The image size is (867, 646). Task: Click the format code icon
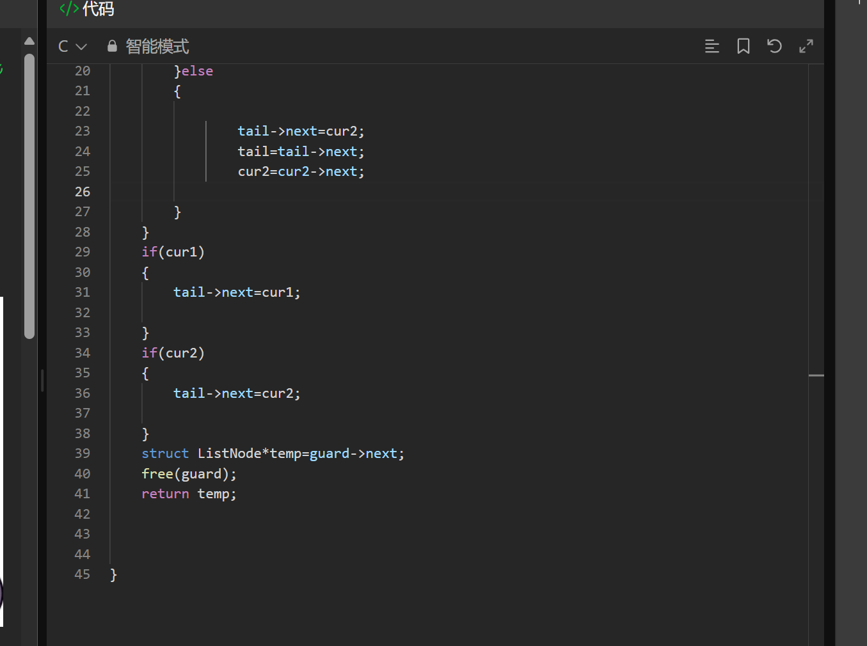pyautogui.click(x=712, y=46)
